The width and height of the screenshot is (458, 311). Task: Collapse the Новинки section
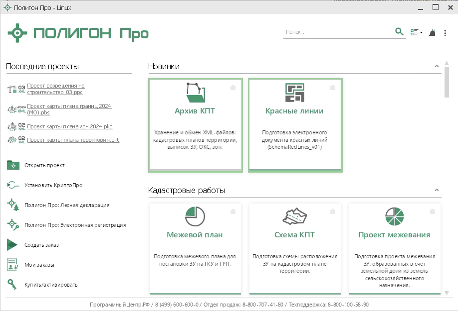pyautogui.click(x=437, y=66)
